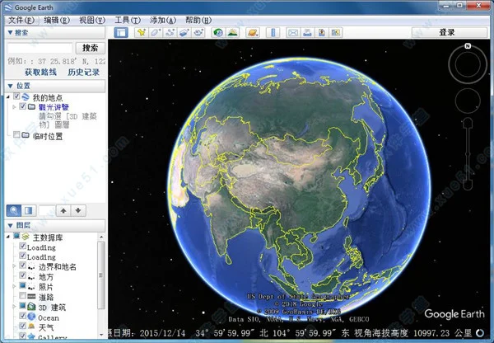Click the move joystick ring control
Image resolution: width=494 pixels, height=343 pixels.
click(468, 101)
